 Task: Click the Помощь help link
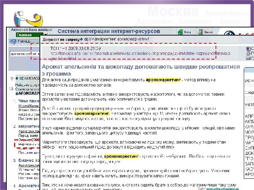tap(24, 41)
